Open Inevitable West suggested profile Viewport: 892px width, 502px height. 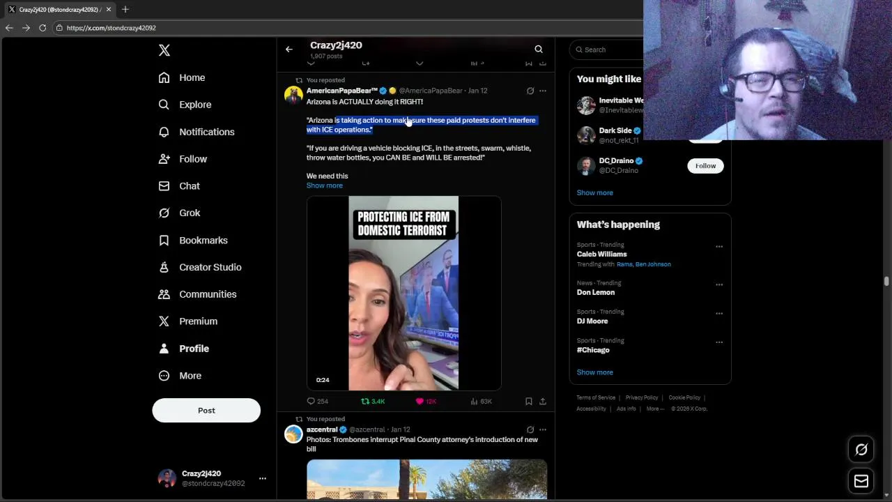621,100
